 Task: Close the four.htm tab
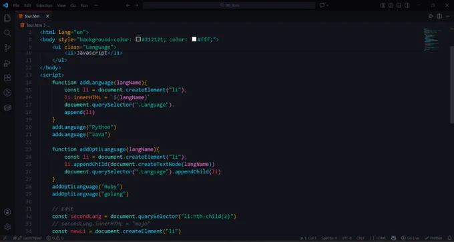coord(47,16)
